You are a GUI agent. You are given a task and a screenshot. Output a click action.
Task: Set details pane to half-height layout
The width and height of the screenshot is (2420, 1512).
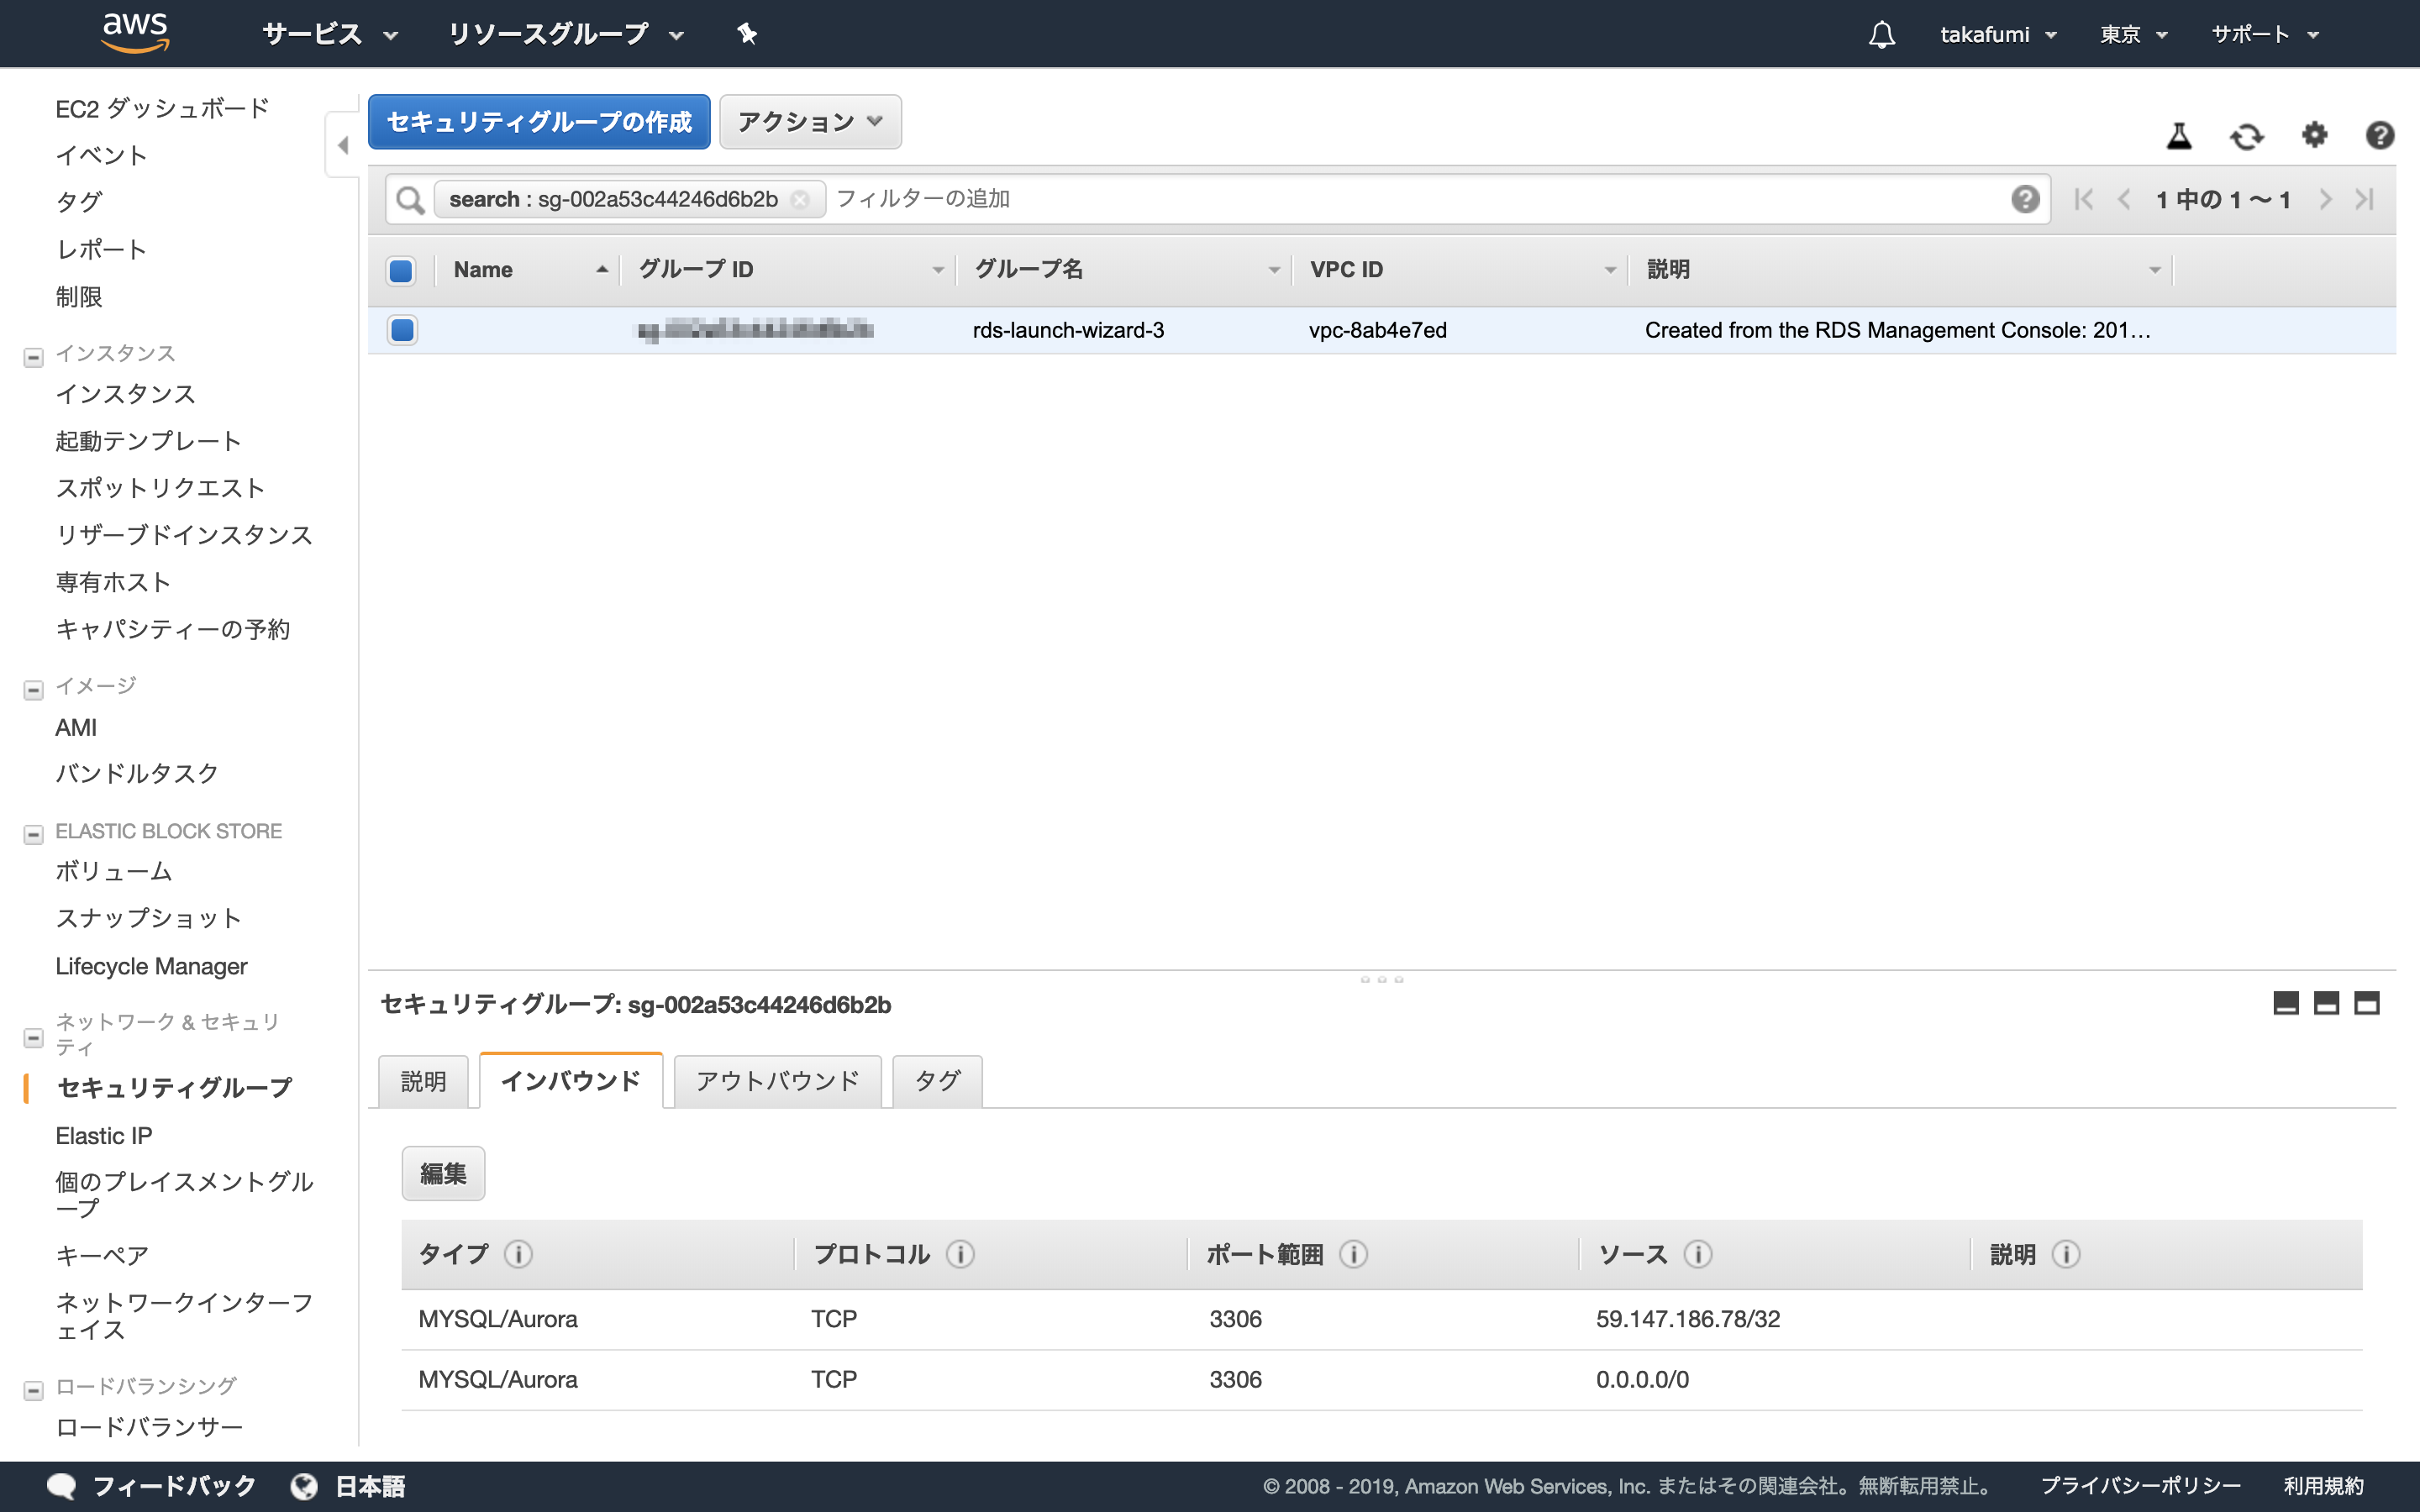(2326, 1003)
